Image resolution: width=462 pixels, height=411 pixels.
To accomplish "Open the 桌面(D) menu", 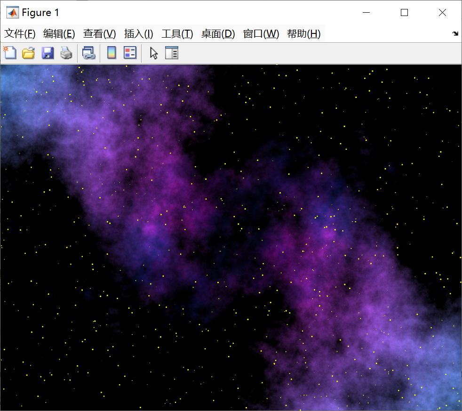I will [218, 34].
